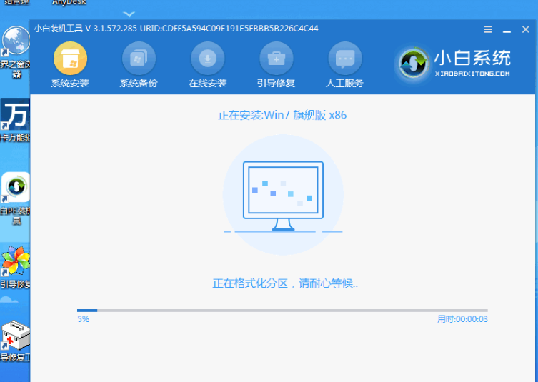Image resolution: width=538 pixels, height=382 pixels.
Task: Click the 5% progress label
Action: tap(83, 319)
